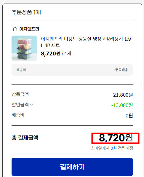
Task: Open the food container product thumbnail
Action: click(24, 48)
